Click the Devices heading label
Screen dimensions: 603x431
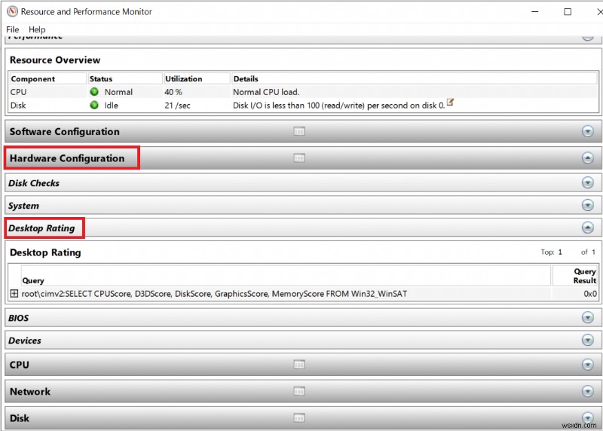25,341
